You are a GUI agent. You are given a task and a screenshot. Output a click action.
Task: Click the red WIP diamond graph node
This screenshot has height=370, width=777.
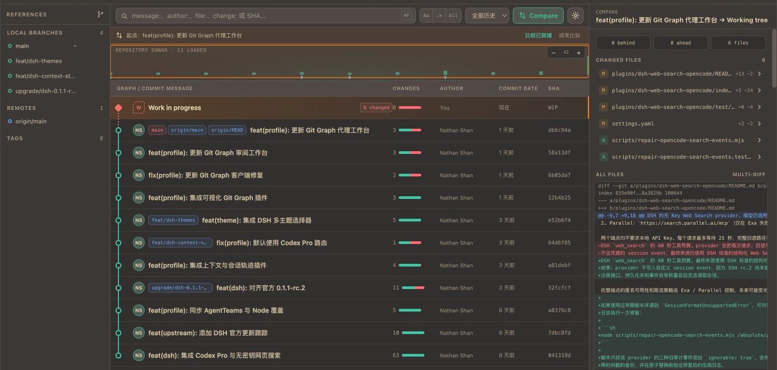tap(118, 108)
